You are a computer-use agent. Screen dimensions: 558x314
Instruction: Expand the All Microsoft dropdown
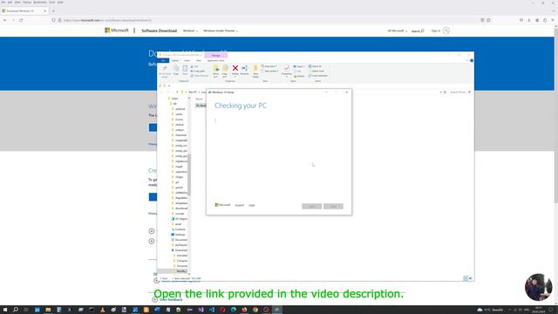(x=398, y=31)
